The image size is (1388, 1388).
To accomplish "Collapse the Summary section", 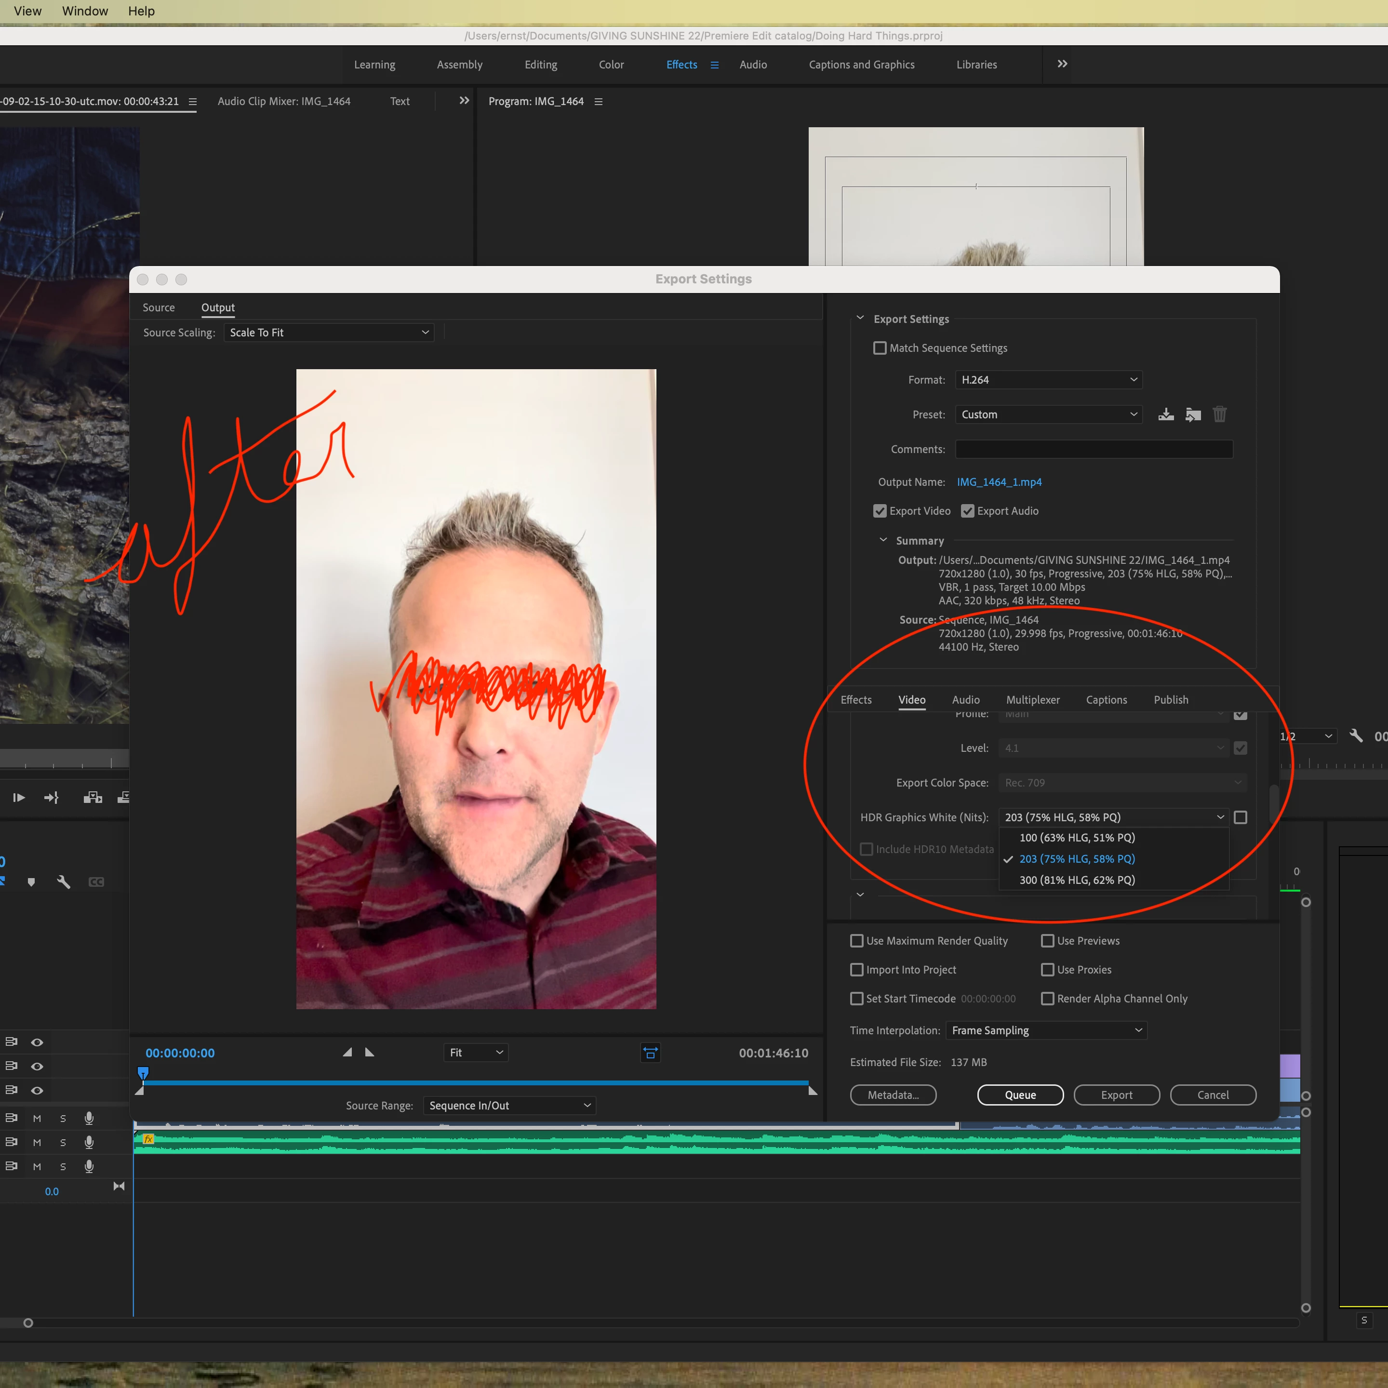I will point(883,540).
